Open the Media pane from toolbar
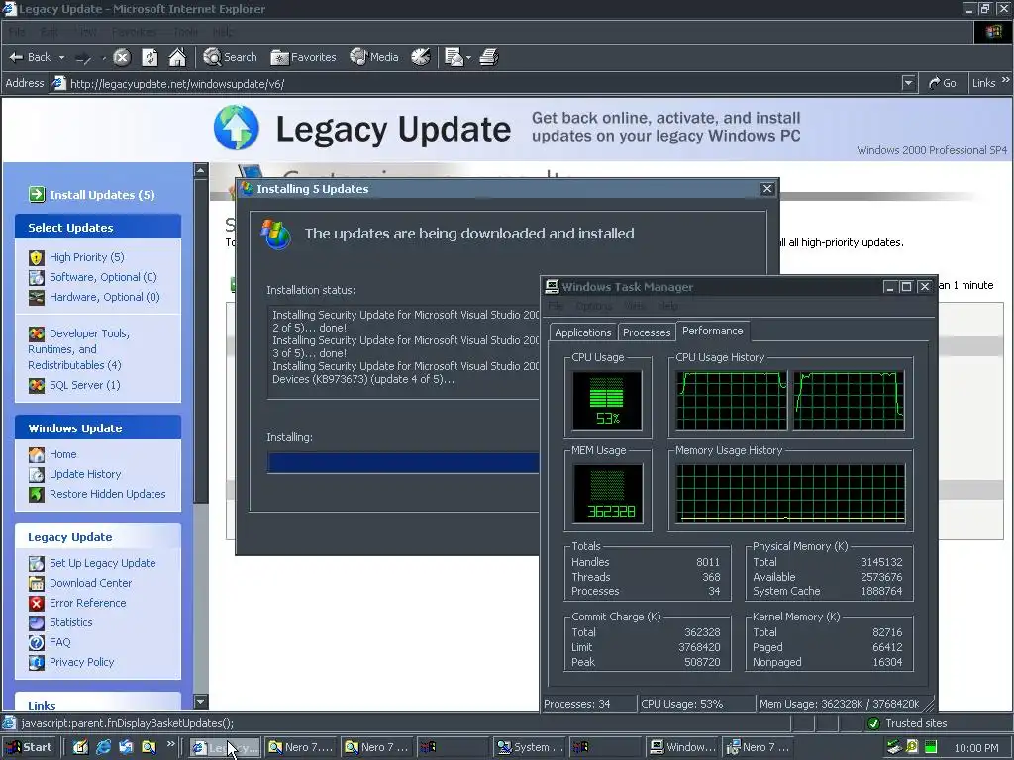The image size is (1014, 760). 374,57
